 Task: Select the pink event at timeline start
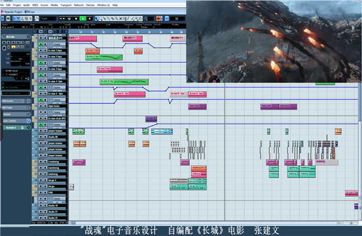tap(82, 39)
